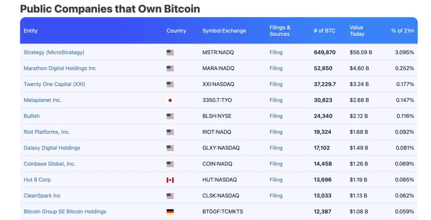This screenshot has height=220, width=431.
Task: Sort table by Value Today header
Action: 357,31
